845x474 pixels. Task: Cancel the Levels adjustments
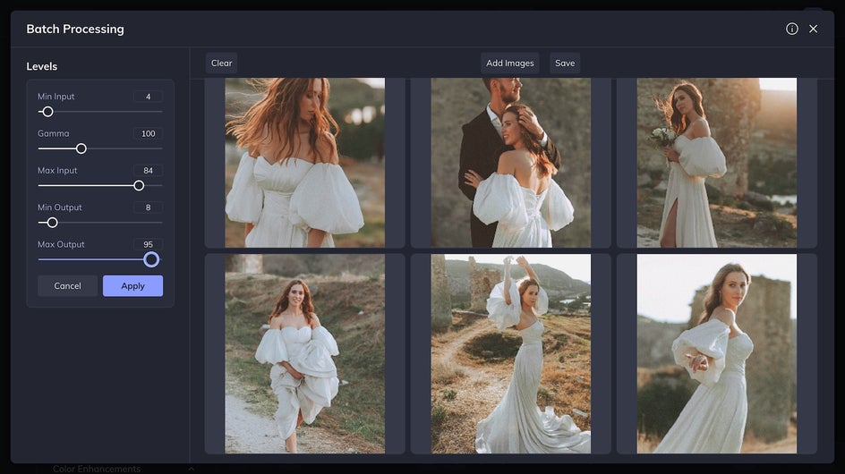tap(67, 286)
